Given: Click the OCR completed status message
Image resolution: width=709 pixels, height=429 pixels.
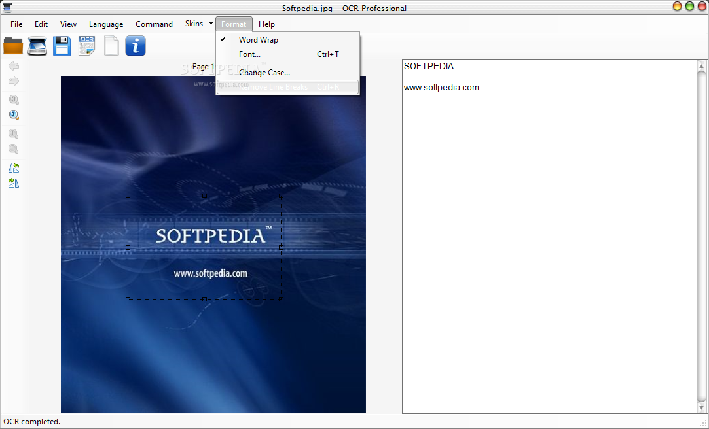Looking at the screenshot, I should coord(31,422).
